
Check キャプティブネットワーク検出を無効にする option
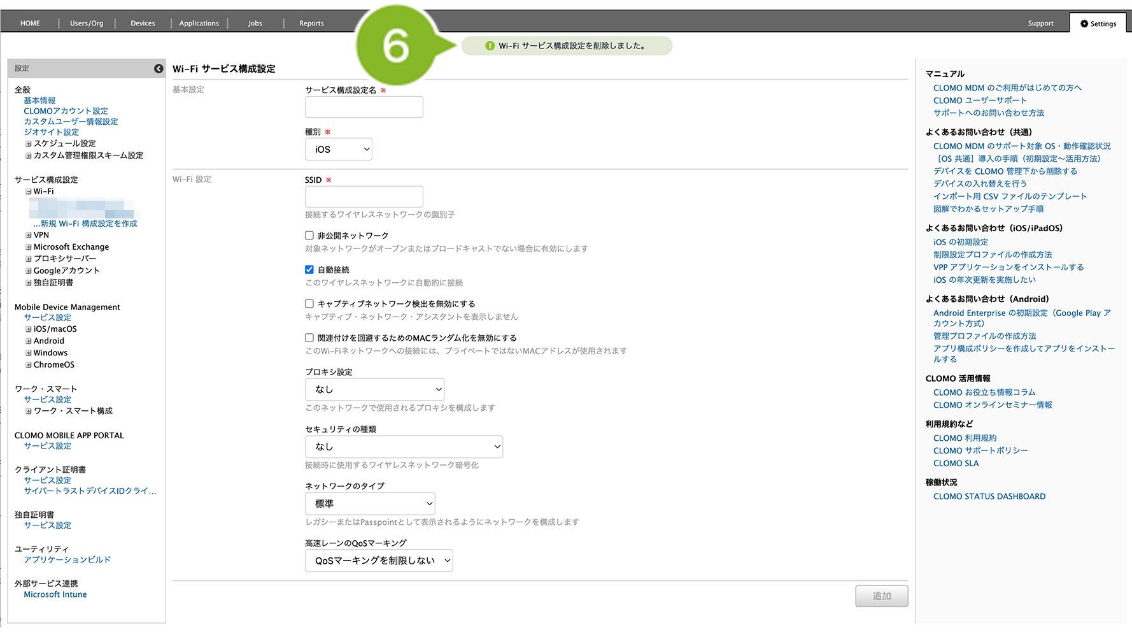pyautogui.click(x=309, y=304)
